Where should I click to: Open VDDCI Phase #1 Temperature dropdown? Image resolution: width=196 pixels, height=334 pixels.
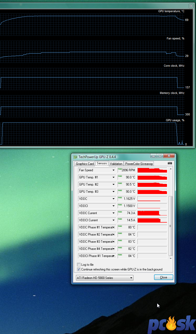coord(97,256)
